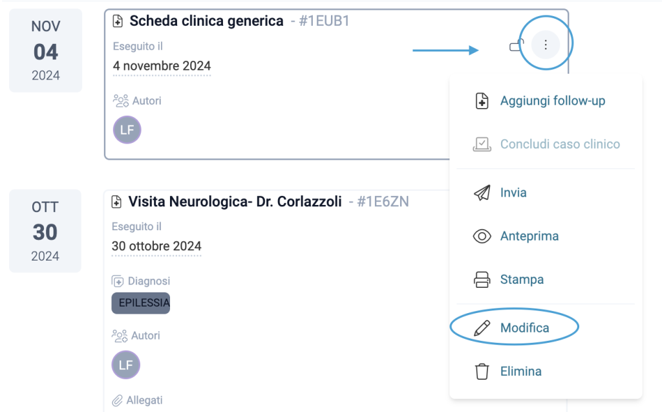Open Visita Neurologica- Dr. Corlazzoli record
Viewport: 662px width, 412px height.
[x=235, y=202]
